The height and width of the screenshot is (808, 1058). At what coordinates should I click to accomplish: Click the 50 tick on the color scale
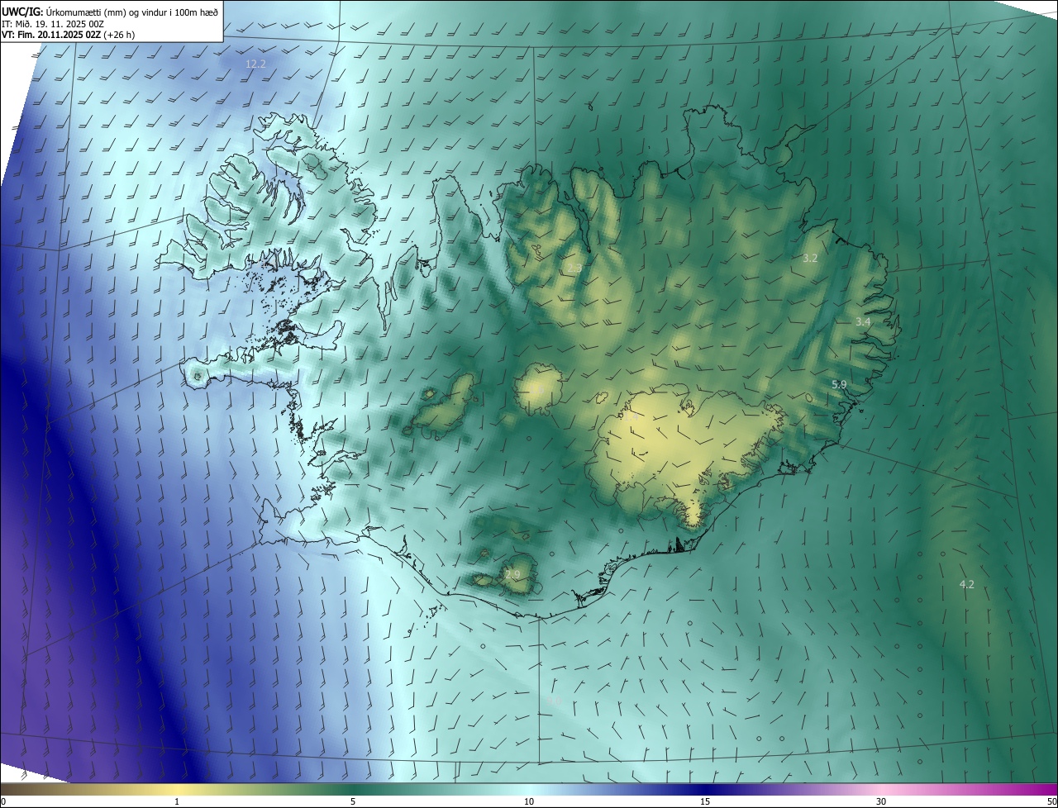1051,801
